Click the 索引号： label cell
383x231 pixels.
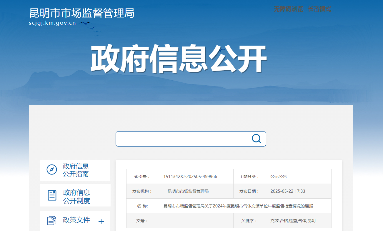pos(143,177)
